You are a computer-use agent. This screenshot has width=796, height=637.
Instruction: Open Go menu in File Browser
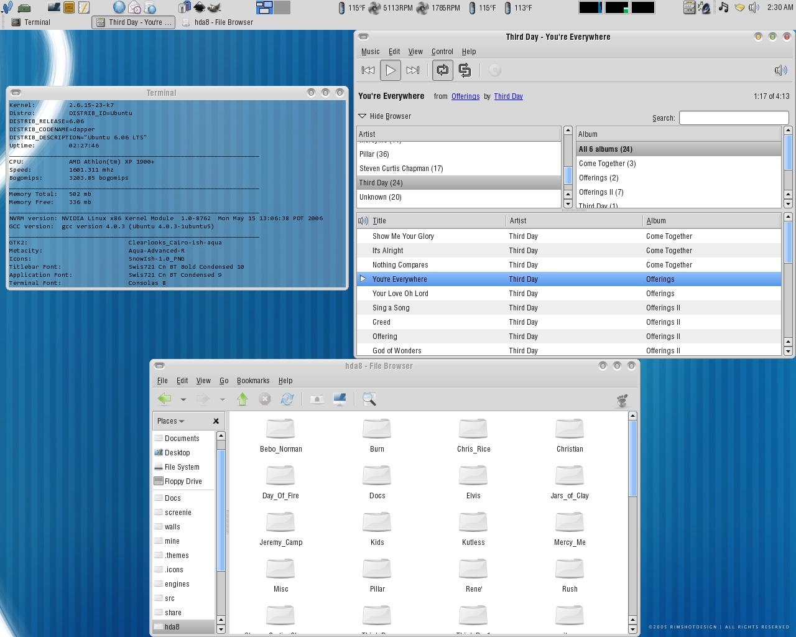(x=224, y=381)
